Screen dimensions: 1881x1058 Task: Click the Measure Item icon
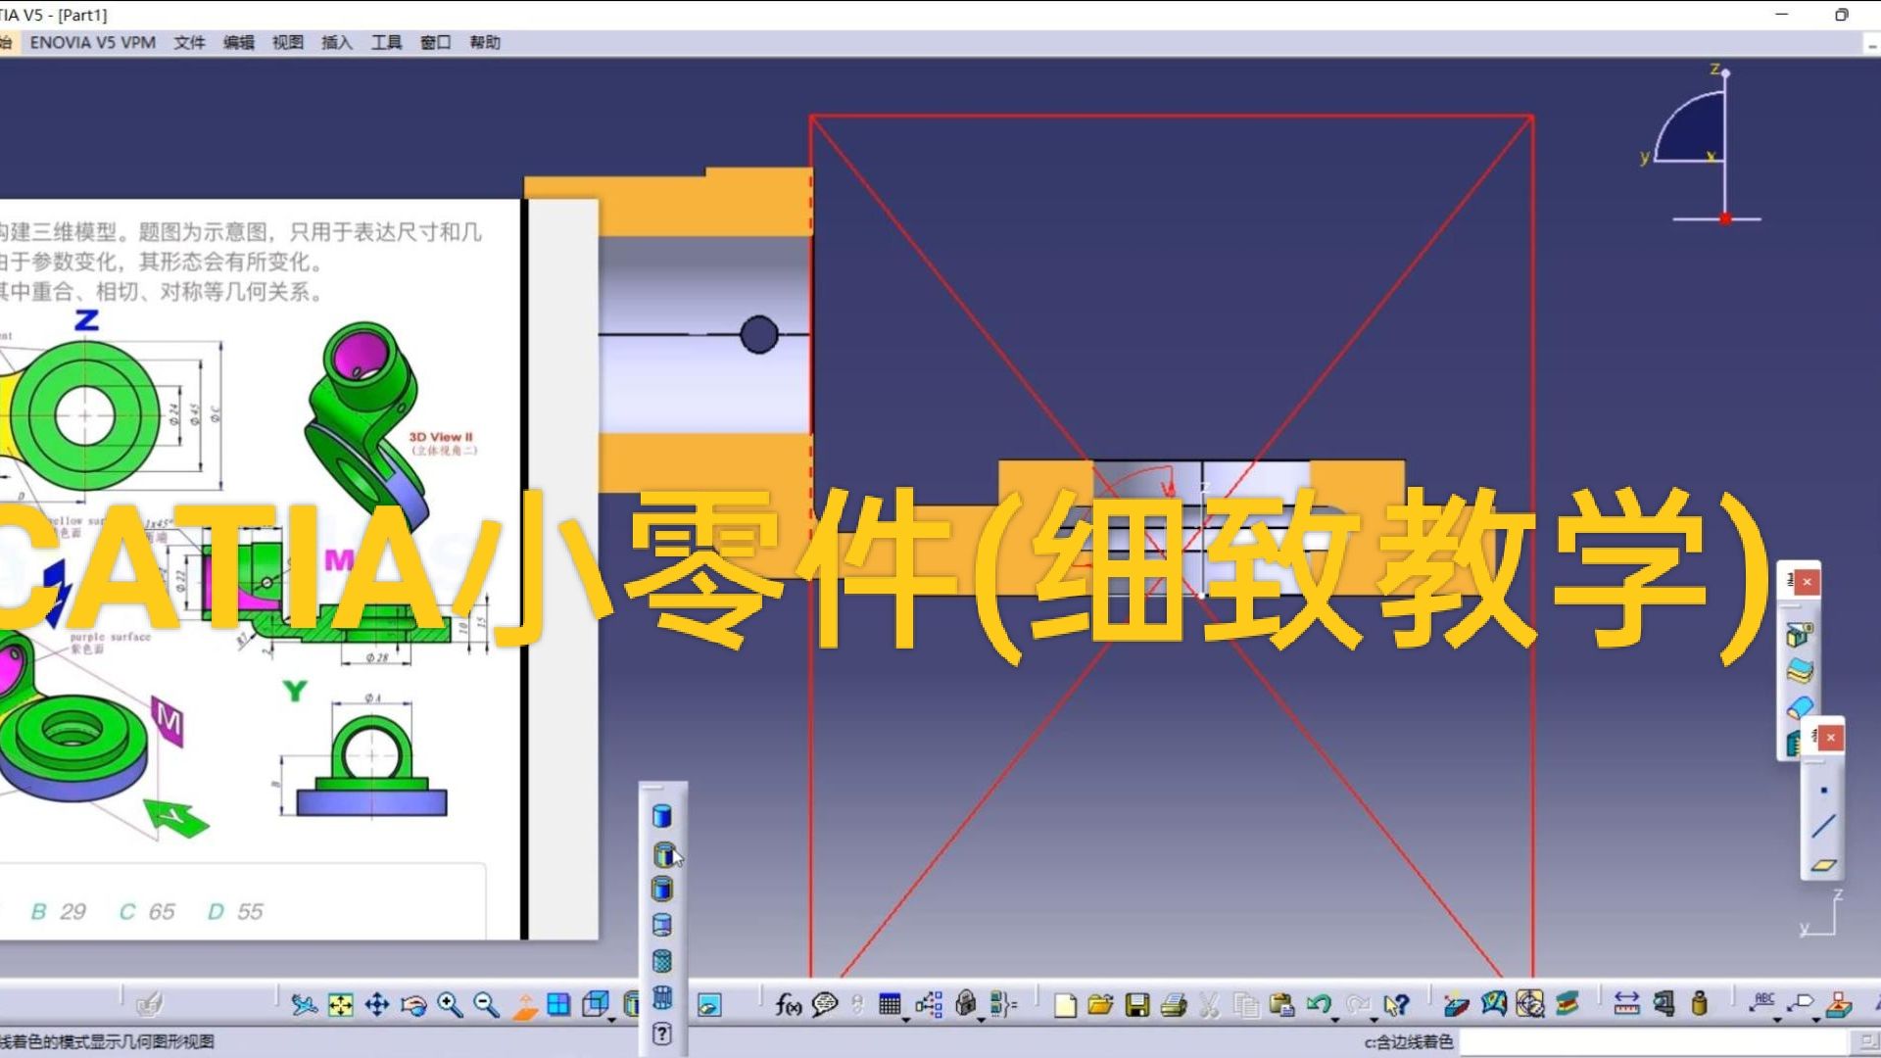pos(1664,1004)
